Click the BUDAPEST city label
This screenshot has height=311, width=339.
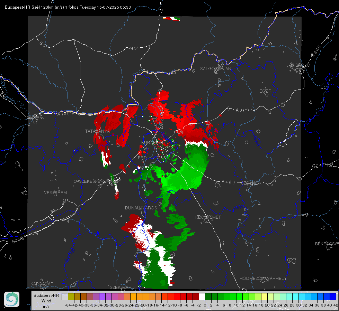[x=152, y=143]
